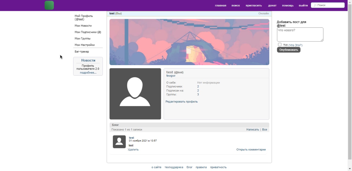
Task: Click the Блог section heading
Action: point(115,125)
